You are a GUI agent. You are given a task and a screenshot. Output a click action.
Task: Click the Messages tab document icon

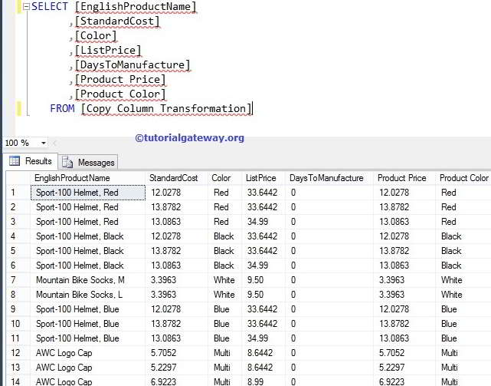click(x=67, y=162)
